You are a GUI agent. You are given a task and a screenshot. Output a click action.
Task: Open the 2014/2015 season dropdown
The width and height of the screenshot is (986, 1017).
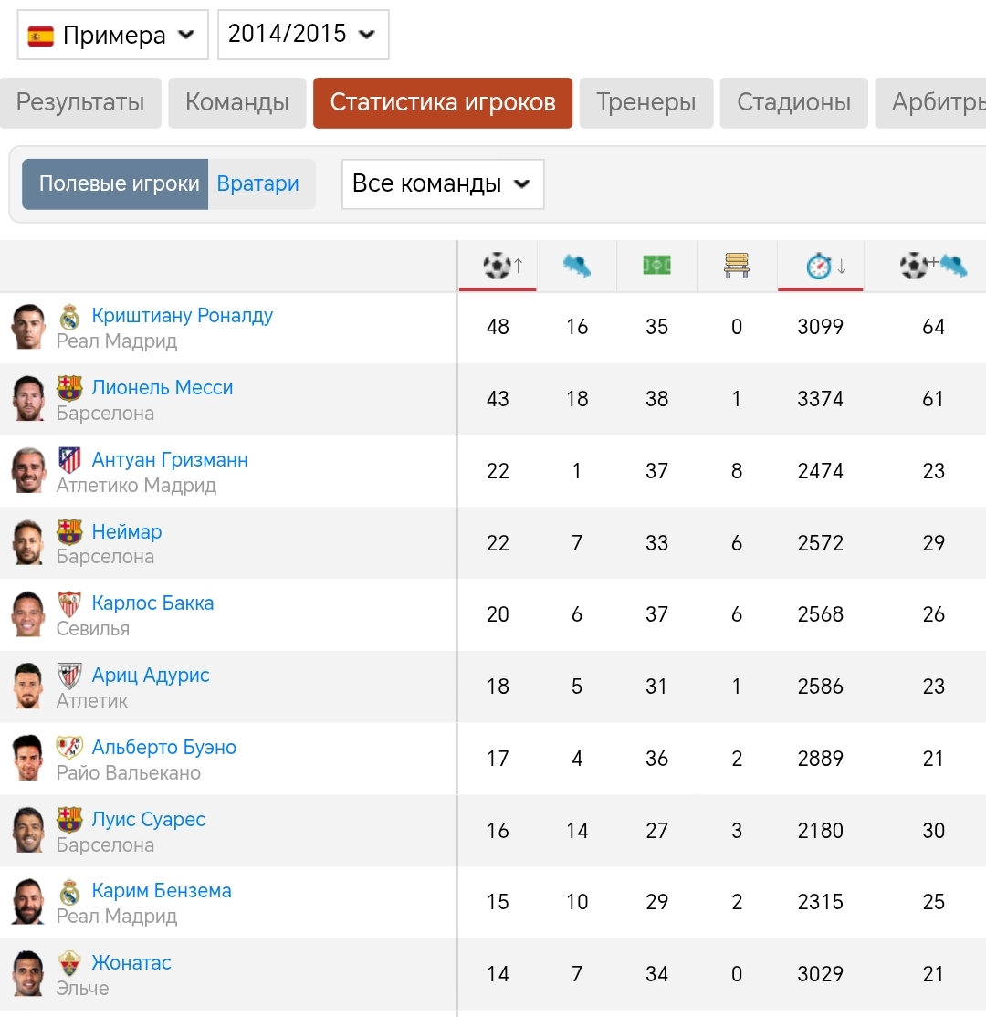303,35
